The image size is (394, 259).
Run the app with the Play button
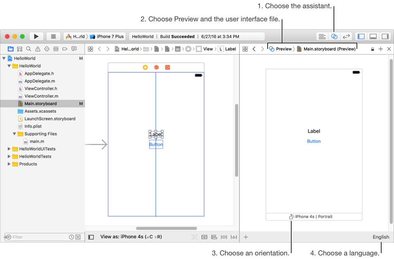[36, 36]
